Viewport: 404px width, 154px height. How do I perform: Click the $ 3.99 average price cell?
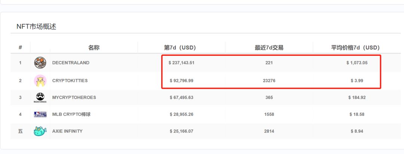(357, 81)
